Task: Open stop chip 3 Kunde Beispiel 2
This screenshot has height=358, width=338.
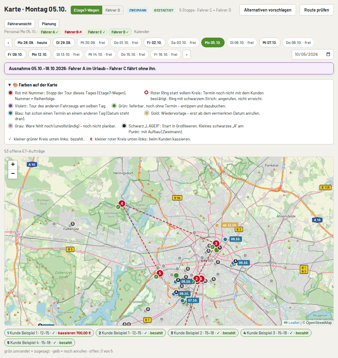Action: [x=203, y=333]
